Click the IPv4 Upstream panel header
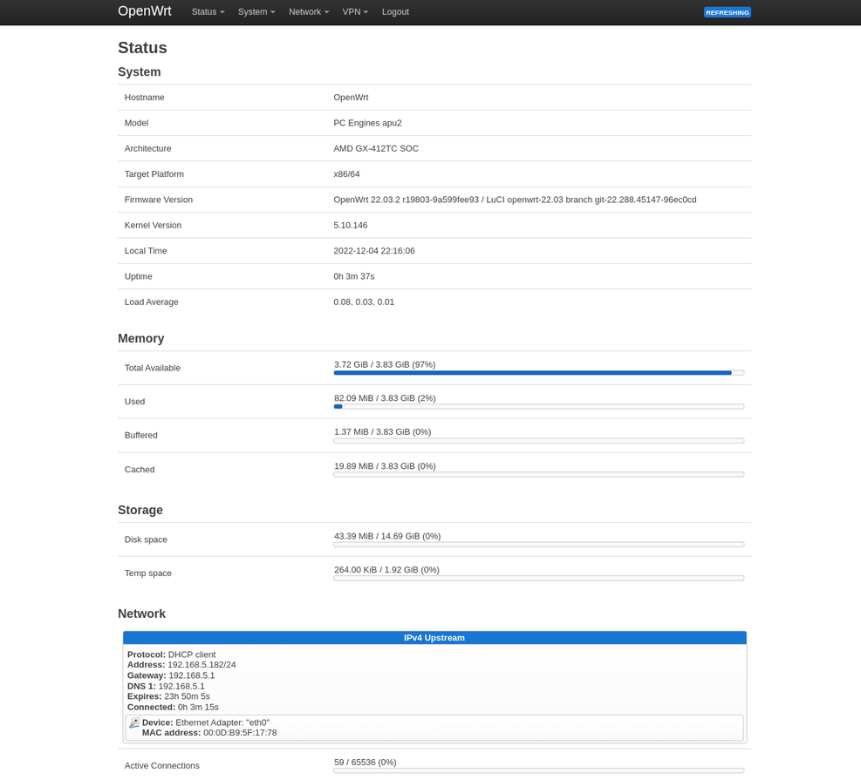This screenshot has height=780, width=861. click(x=434, y=637)
